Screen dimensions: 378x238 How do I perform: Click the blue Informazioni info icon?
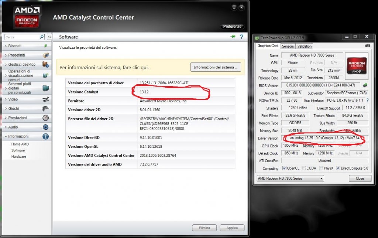(x=45, y=136)
